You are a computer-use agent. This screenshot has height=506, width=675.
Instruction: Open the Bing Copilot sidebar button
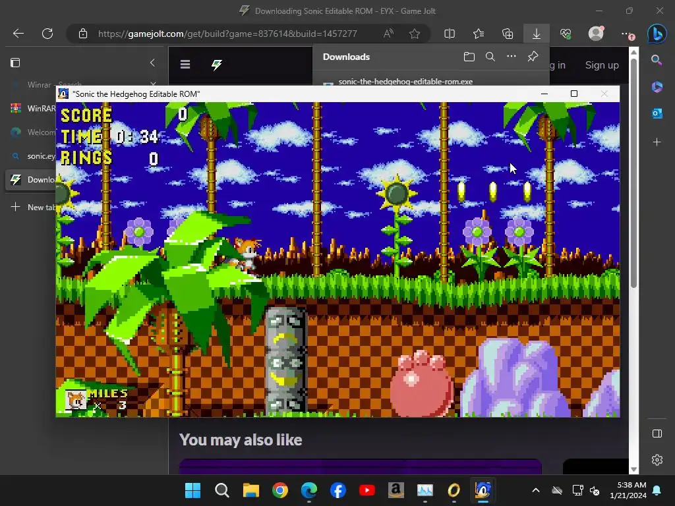(x=657, y=34)
